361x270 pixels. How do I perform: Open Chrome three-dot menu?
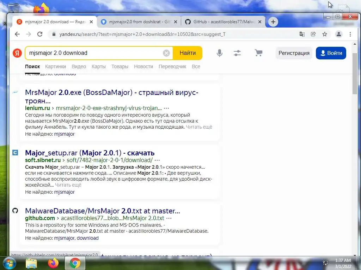click(x=350, y=34)
